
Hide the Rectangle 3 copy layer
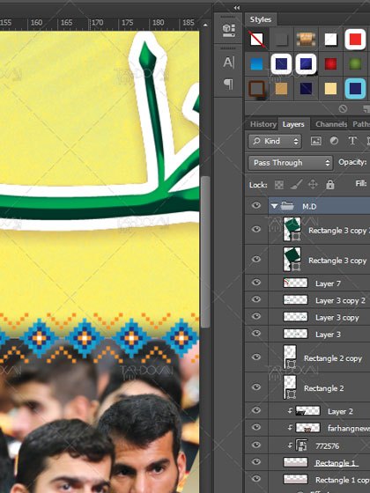point(256,259)
